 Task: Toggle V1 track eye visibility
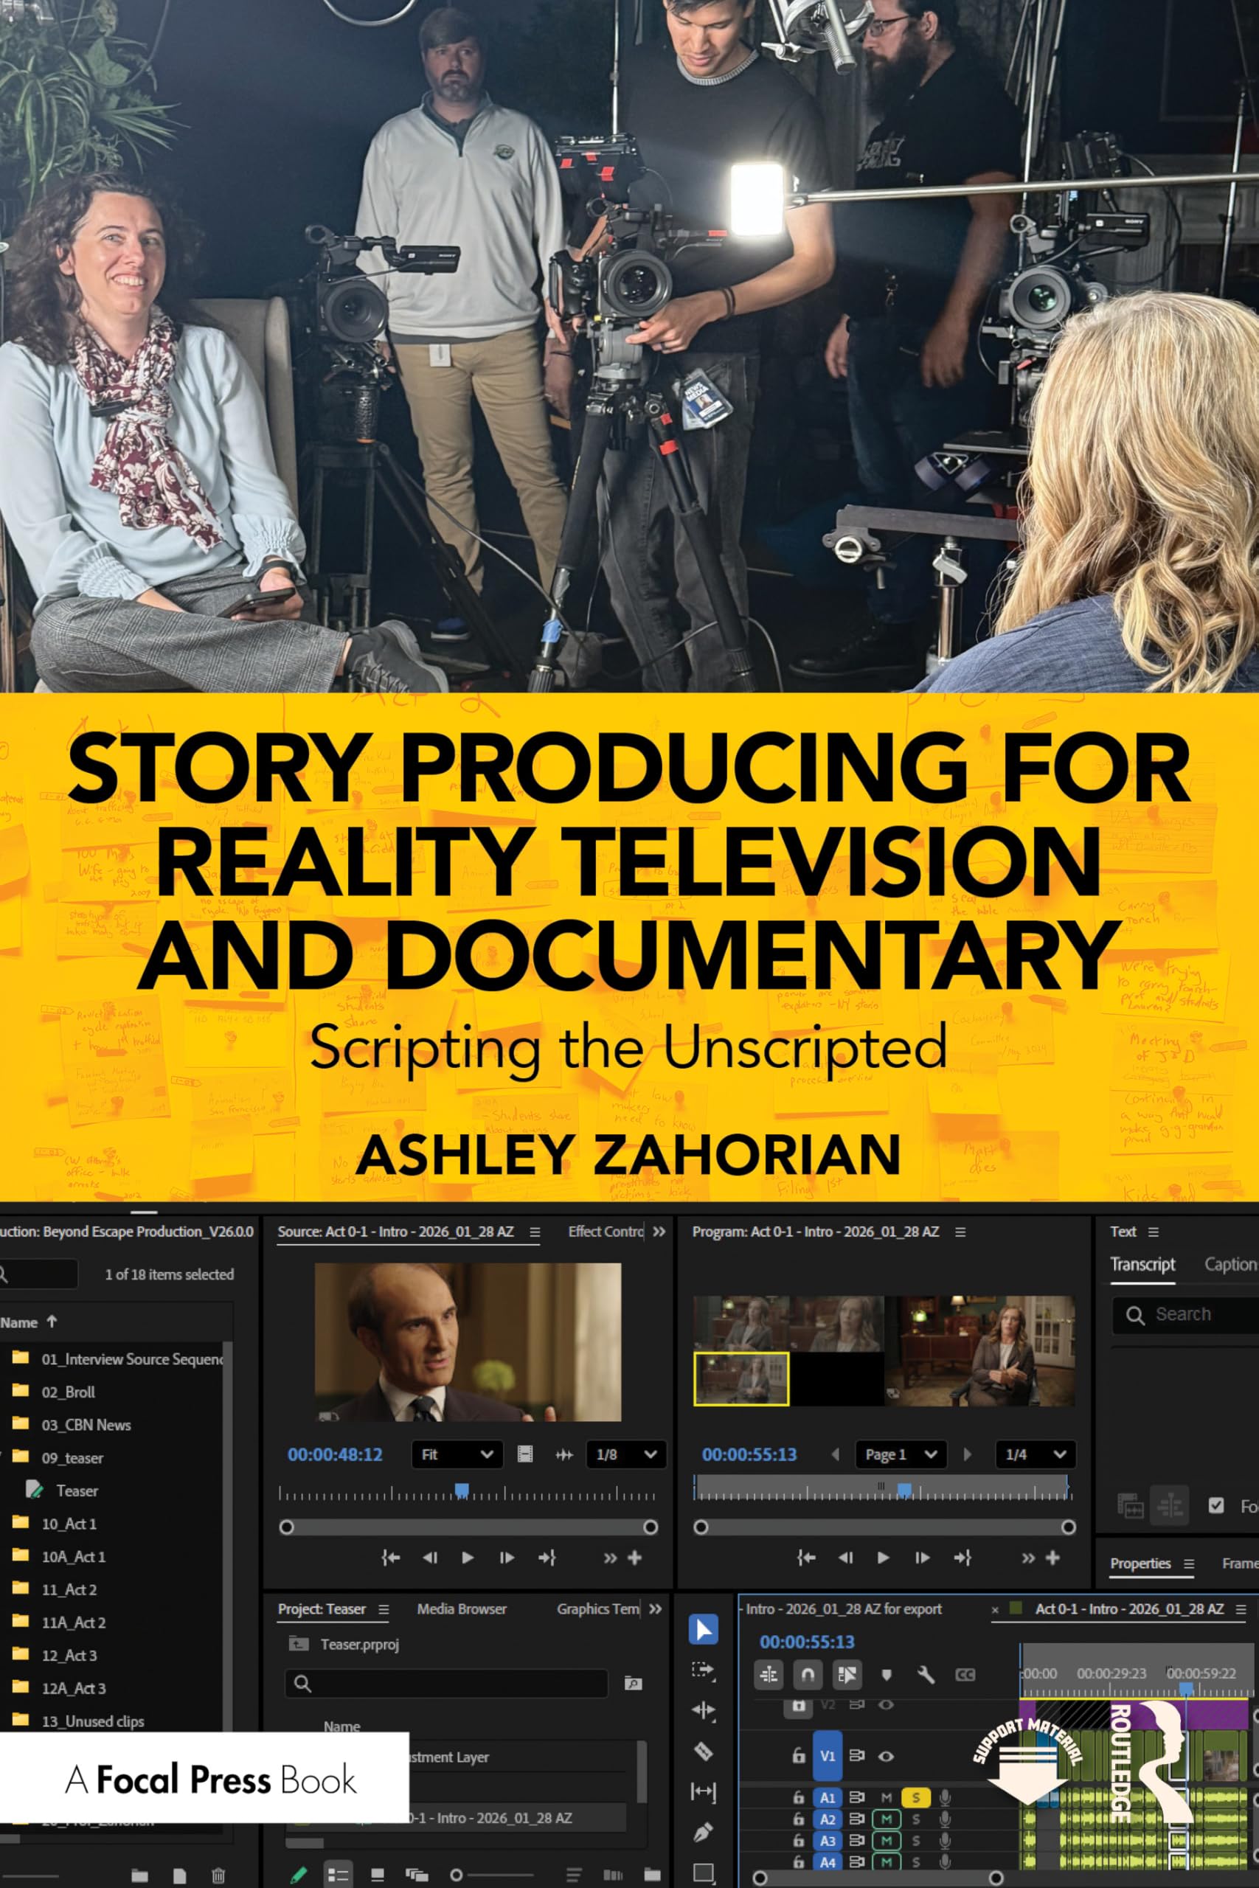(886, 1755)
